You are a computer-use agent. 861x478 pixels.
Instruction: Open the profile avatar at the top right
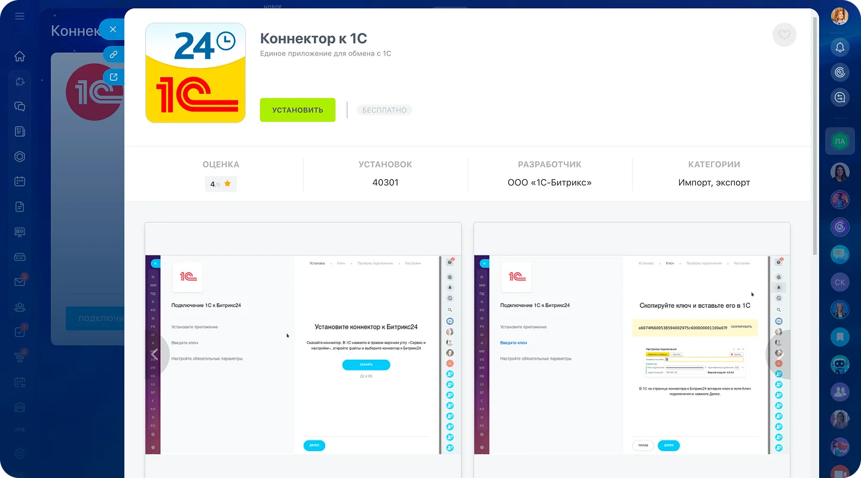click(x=840, y=16)
